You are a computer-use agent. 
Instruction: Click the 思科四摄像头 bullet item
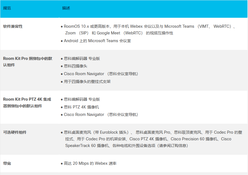75,66
